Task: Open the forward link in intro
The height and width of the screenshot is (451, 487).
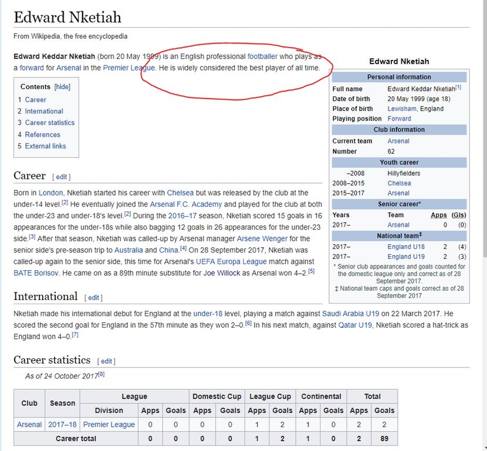Action: click(x=32, y=68)
